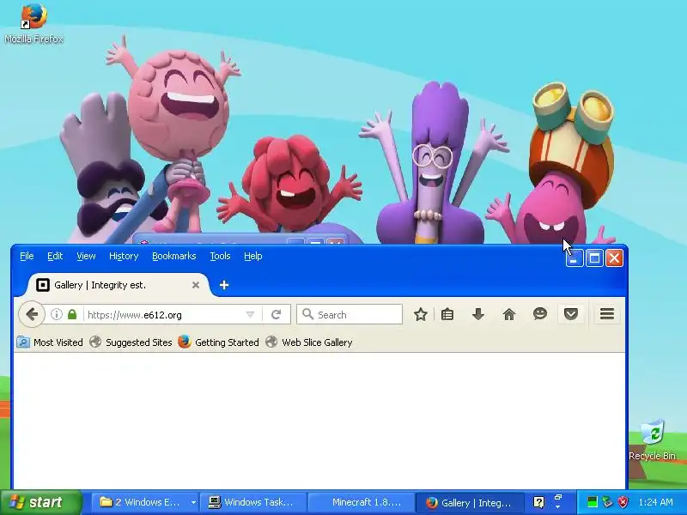Maximize the Firefox window
Screen dimensions: 687x515
click(594, 258)
